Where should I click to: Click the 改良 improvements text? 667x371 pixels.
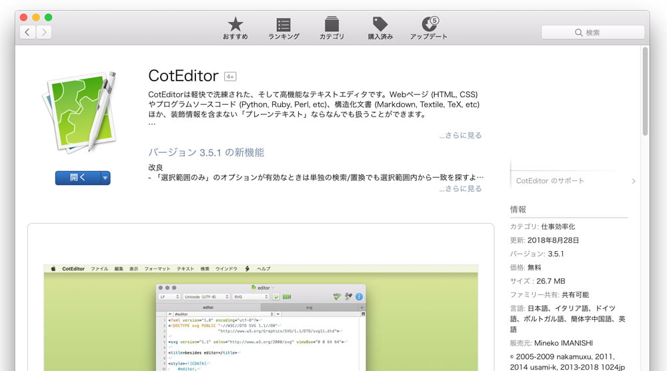(x=155, y=167)
